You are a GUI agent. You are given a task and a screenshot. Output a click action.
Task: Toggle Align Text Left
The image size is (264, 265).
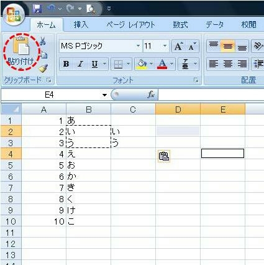click(214, 64)
